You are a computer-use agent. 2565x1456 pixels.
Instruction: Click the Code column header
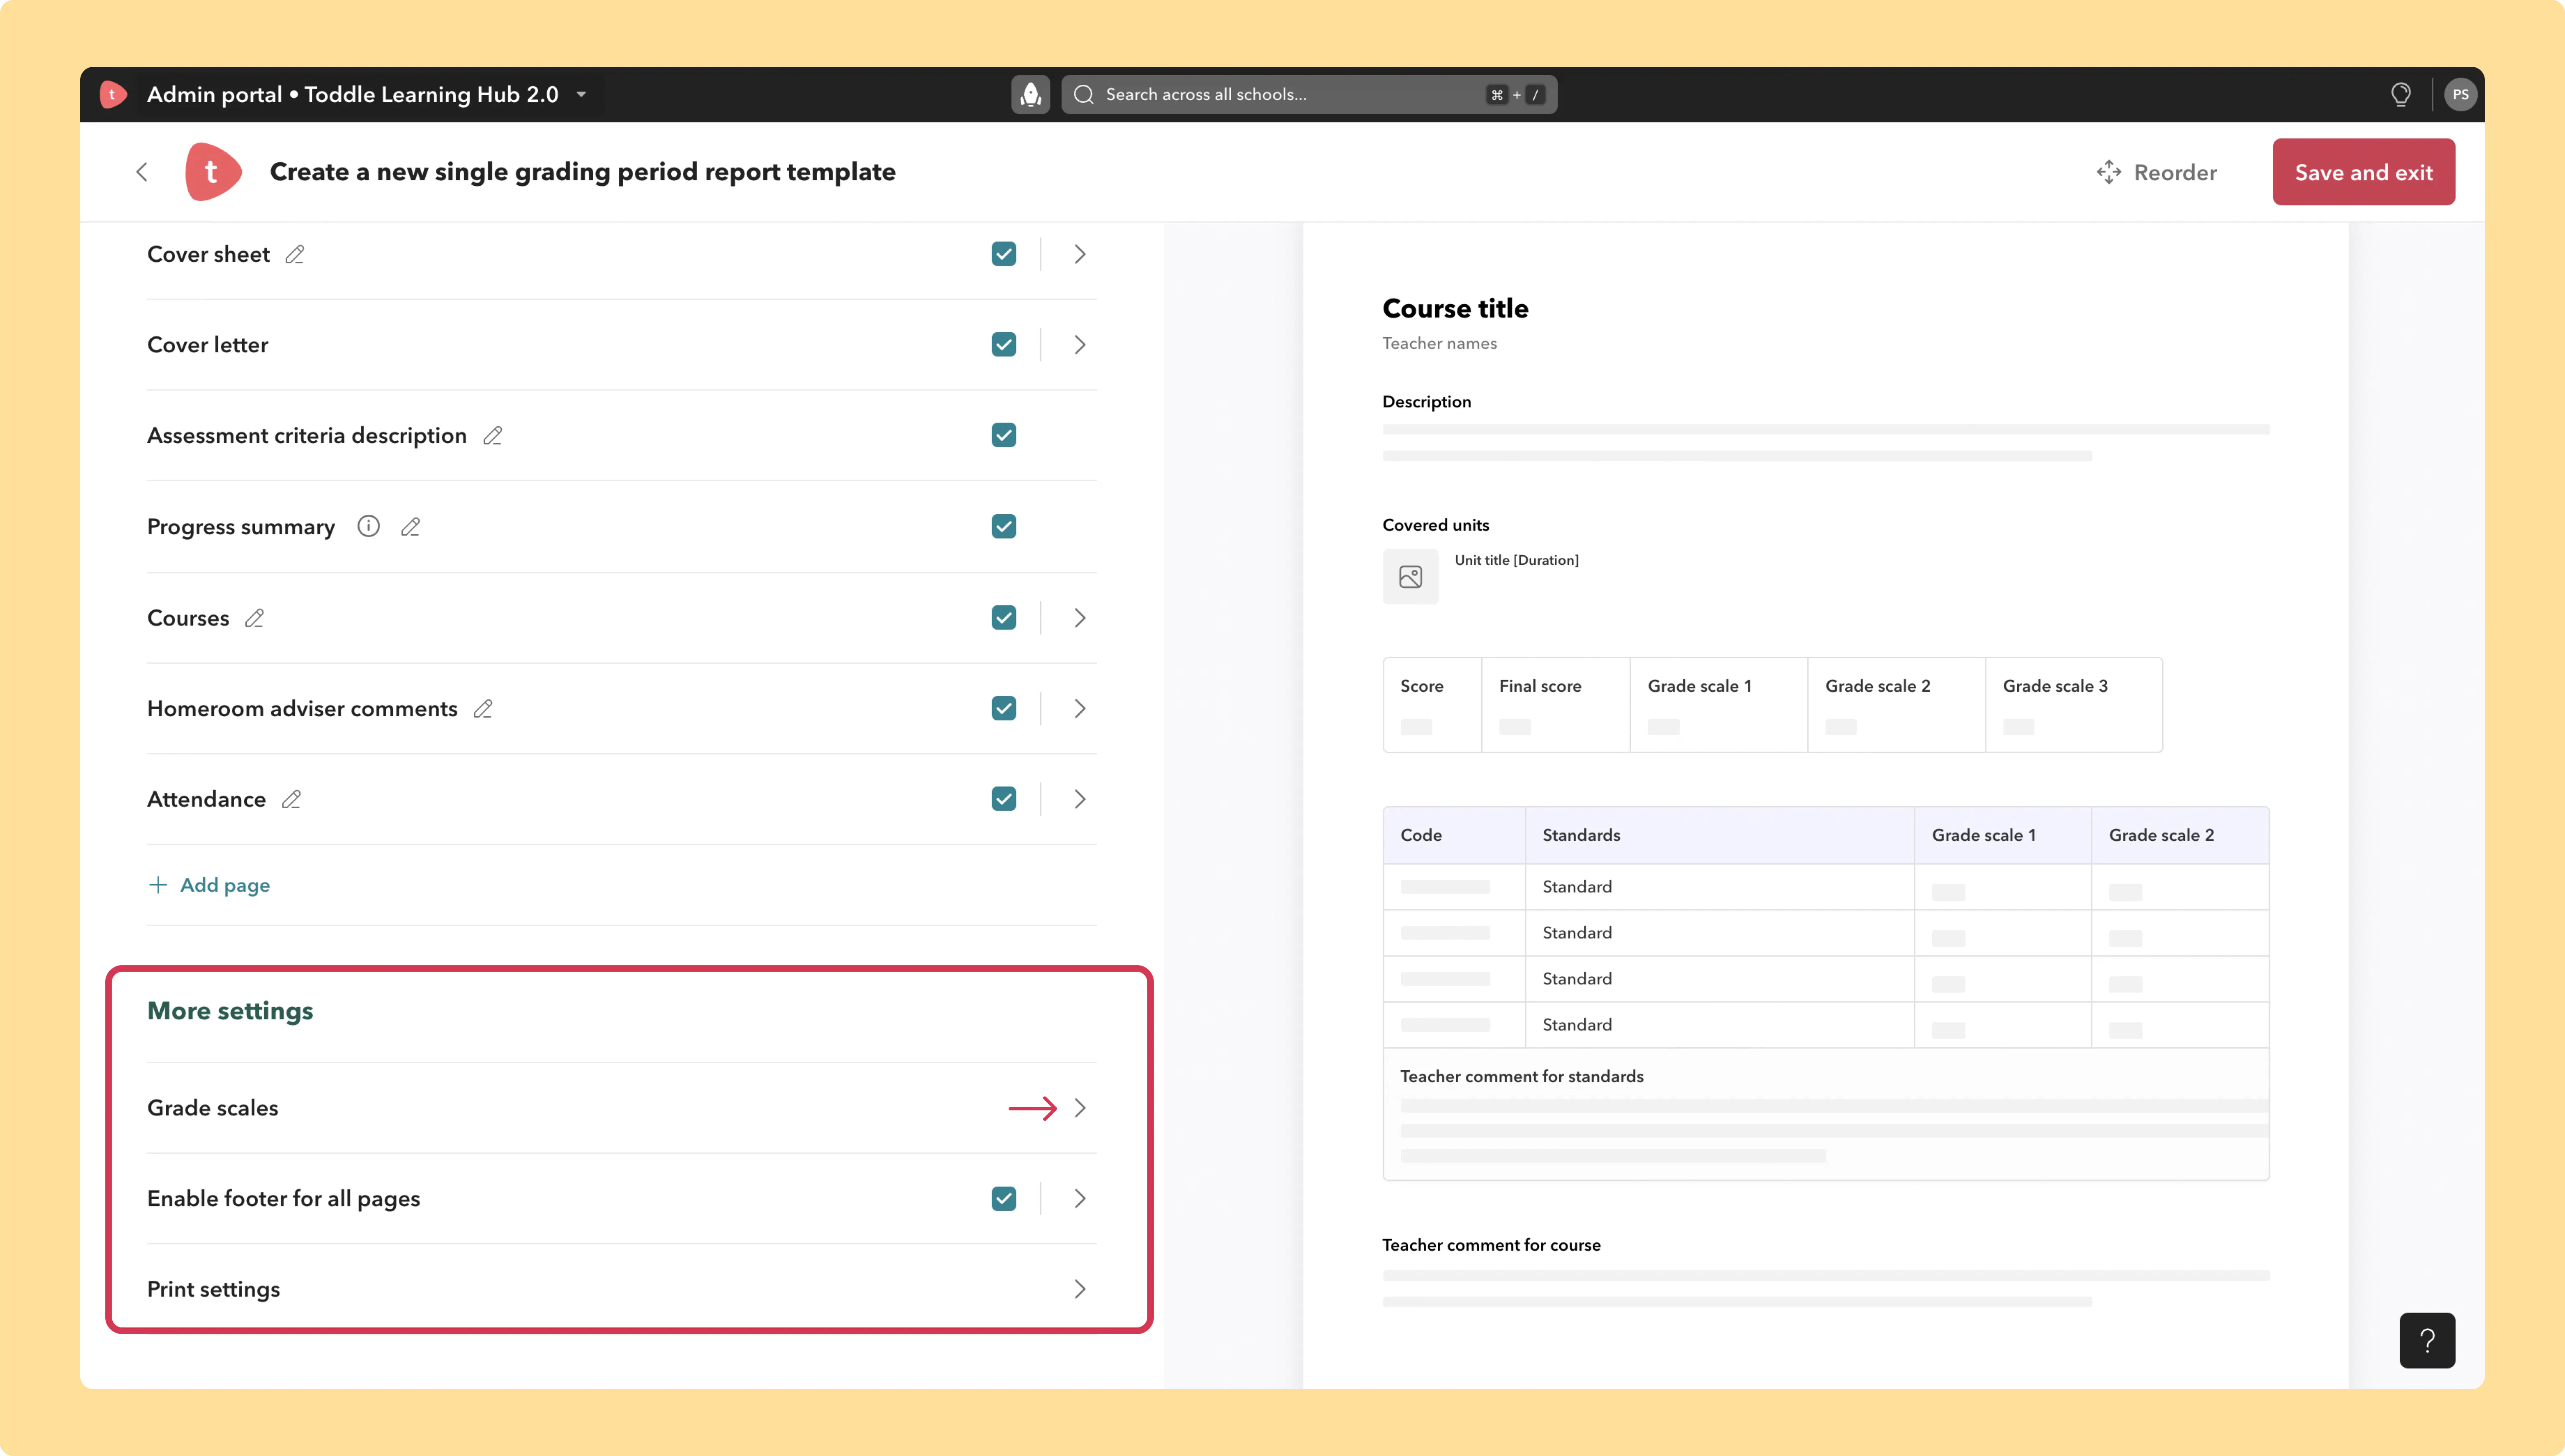pyautogui.click(x=1421, y=835)
